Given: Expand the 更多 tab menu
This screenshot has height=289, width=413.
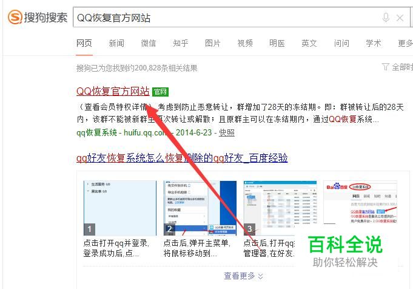Looking at the screenshot, I should (405, 43).
